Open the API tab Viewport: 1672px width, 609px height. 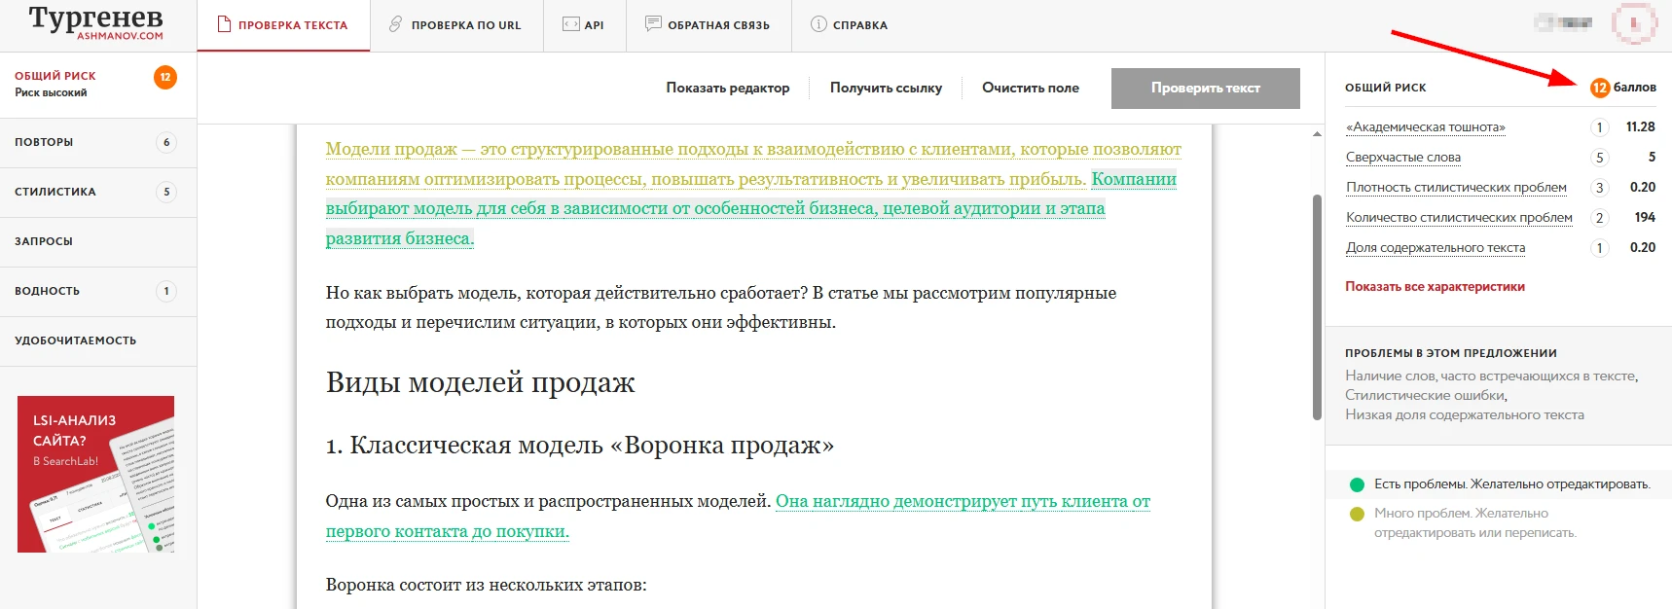click(584, 25)
